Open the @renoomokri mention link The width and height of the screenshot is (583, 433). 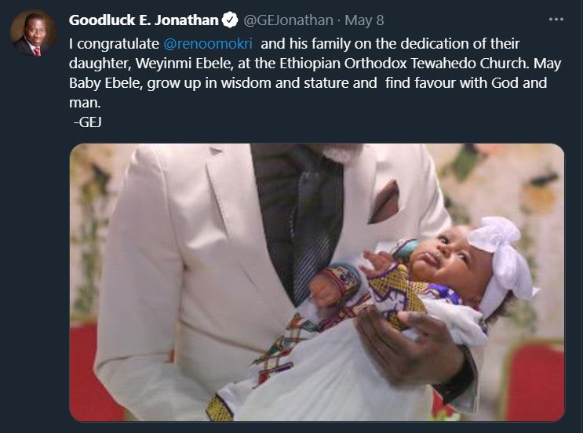pos(208,44)
